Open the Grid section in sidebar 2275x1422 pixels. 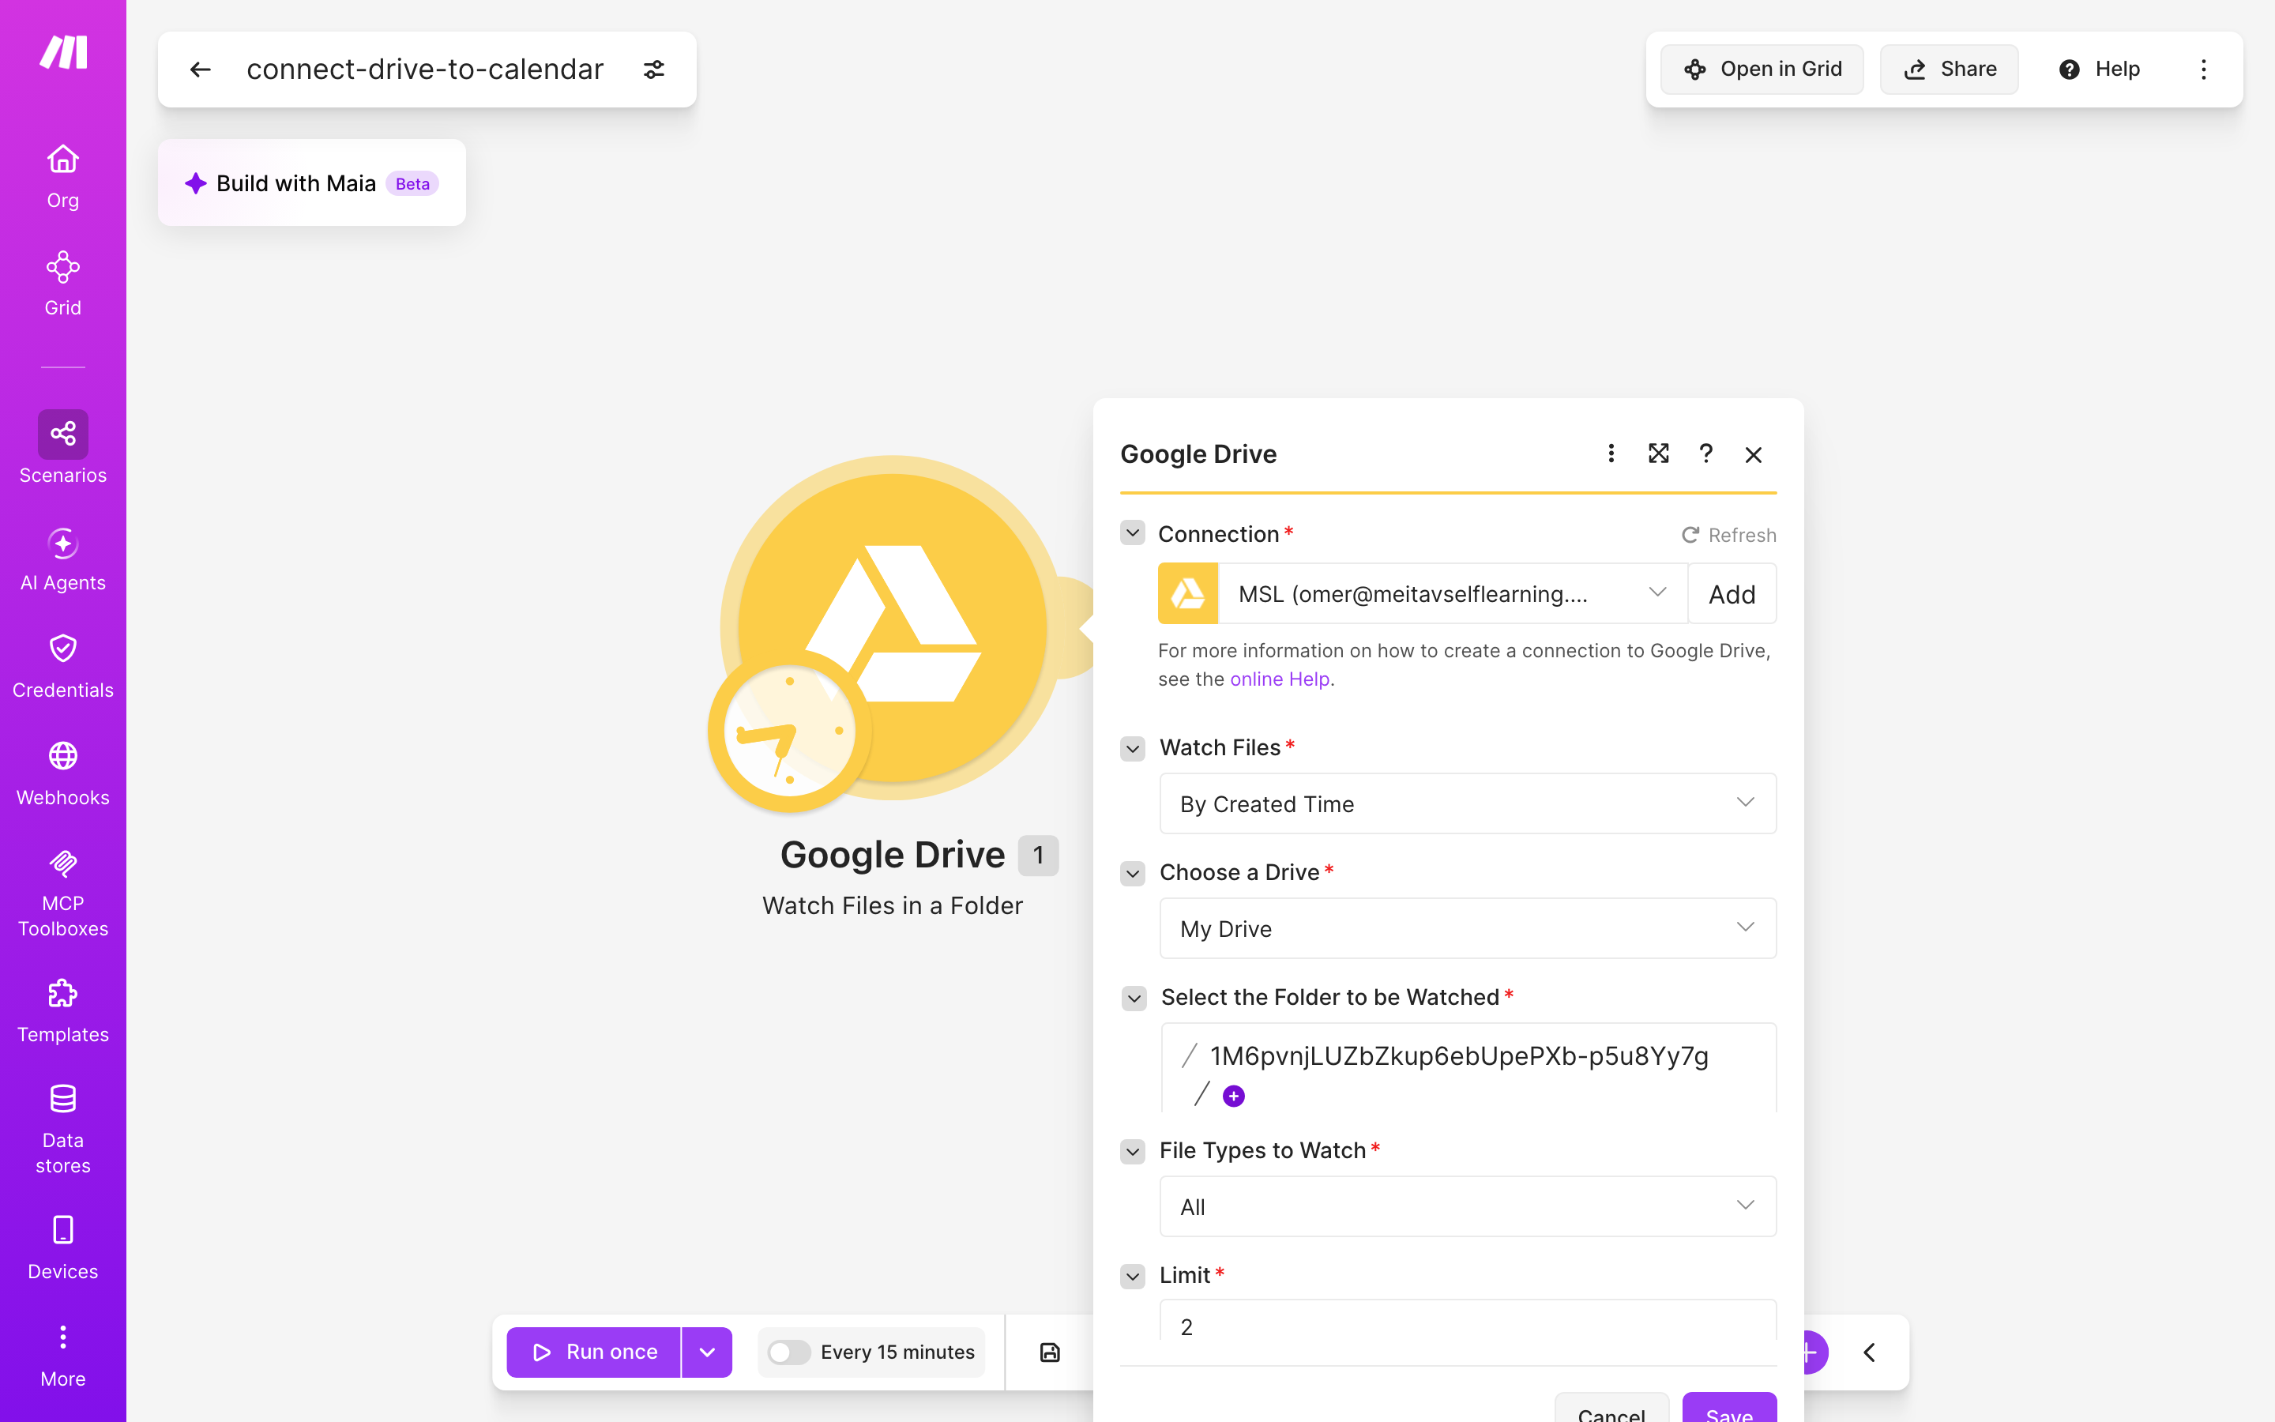(63, 283)
